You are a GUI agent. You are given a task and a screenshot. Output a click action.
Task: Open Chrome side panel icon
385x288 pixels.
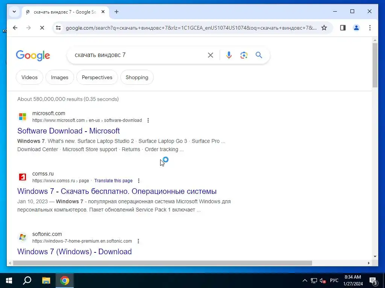tap(343, 28)
